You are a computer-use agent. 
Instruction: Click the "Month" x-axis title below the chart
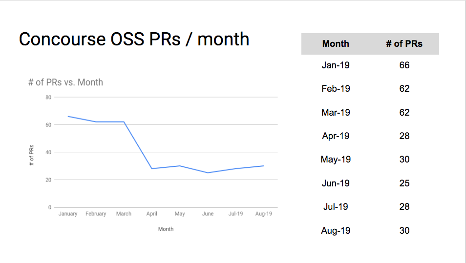166,229
